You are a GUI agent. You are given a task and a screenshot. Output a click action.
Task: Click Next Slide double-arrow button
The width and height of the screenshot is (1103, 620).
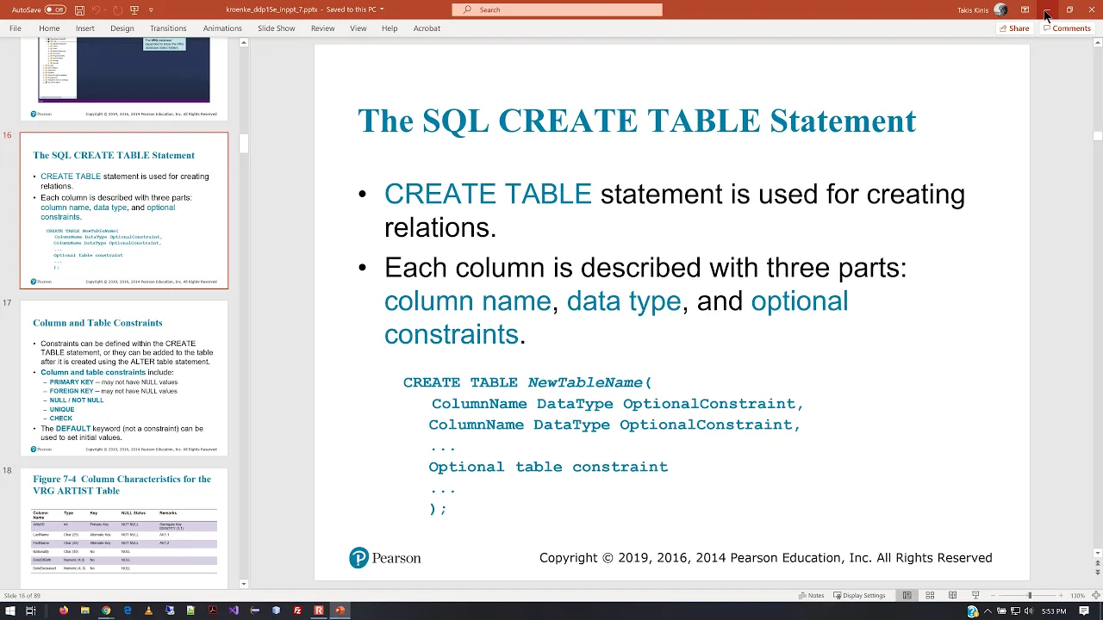click(x=1097, y=573)
